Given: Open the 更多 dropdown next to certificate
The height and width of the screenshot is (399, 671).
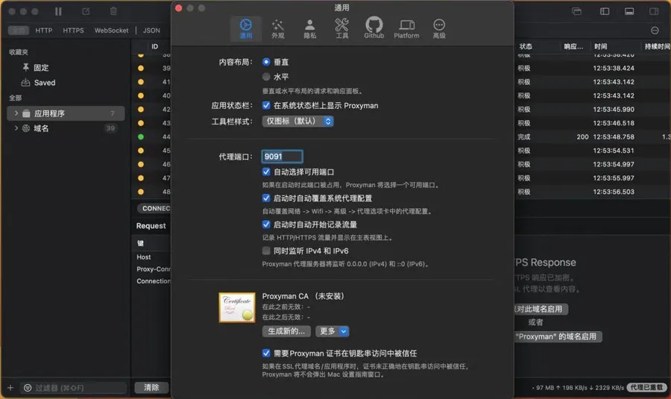Looking at the screenshot, I should click(x=333, y=331).
